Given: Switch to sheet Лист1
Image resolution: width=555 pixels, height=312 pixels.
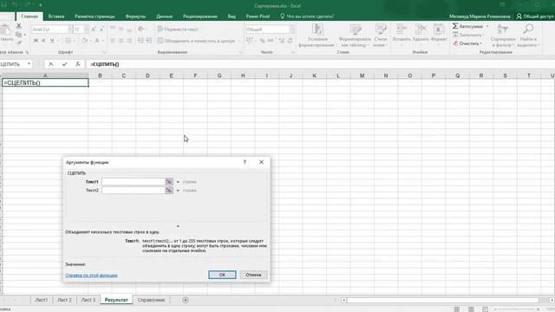Looking at the screenshot, I should point(41,300).
